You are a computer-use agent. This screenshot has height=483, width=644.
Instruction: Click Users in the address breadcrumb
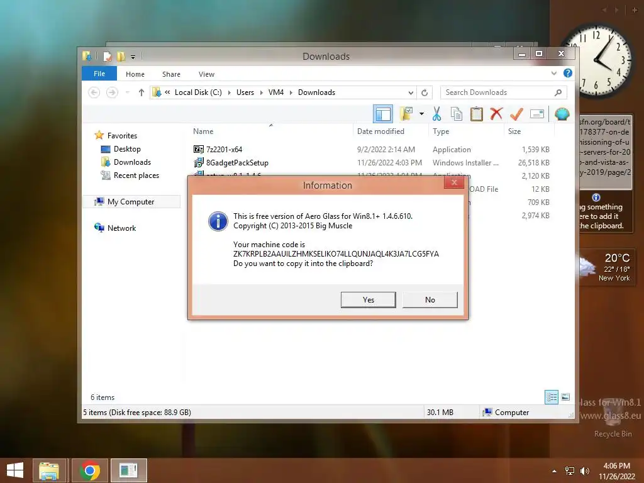click(245, 92)
